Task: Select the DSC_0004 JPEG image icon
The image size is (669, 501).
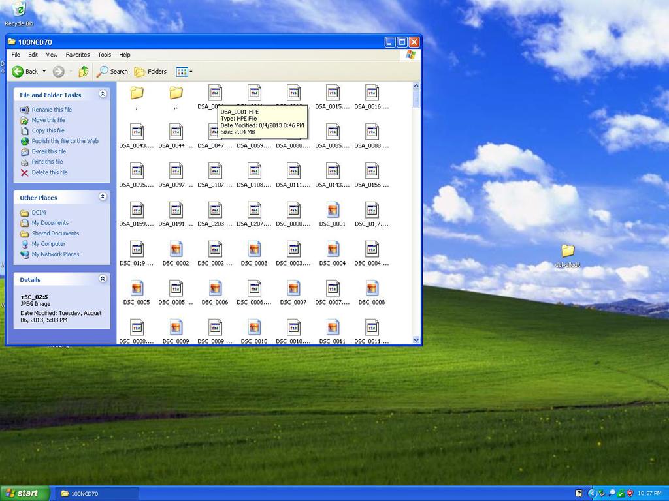Action: [x=333, y=249]
